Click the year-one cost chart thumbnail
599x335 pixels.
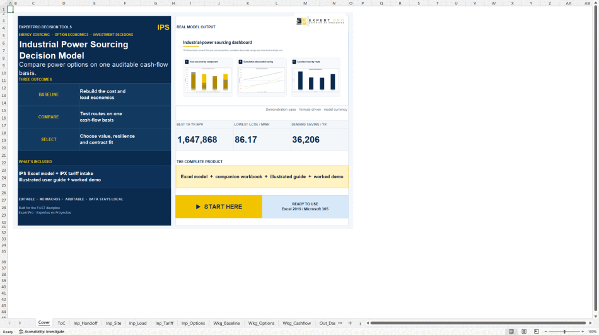[x=208, y=77]
